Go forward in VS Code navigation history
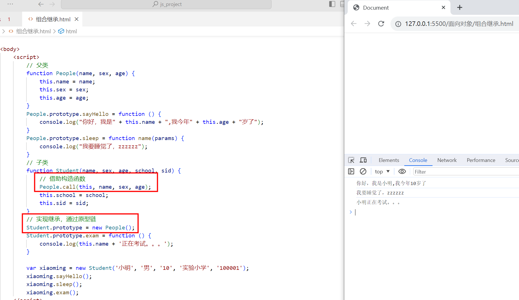This screenshot has width=519, height=300. point(52,4)
